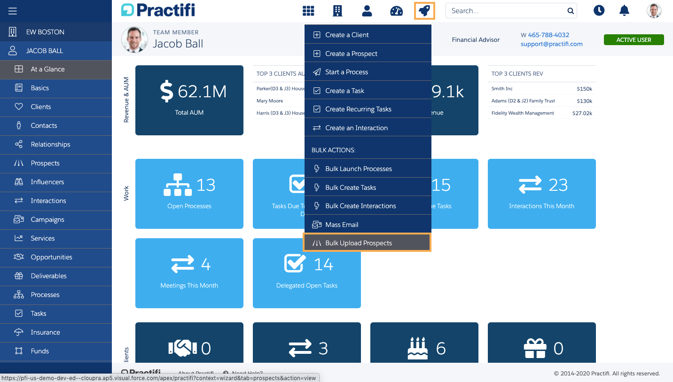Expand the Jacob Ball sidebar section
This screenshot has height=382, width=673.
45,51
